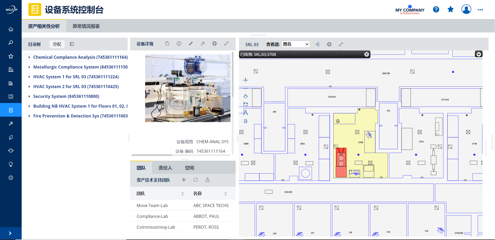Add a team with the plus icon
Viewport: 495px width, 240px height.
click(184, 180)
